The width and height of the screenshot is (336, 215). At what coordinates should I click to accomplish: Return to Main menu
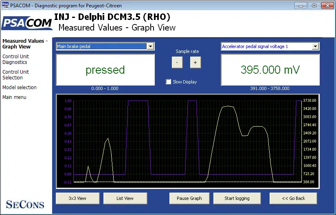coord(14,97)
